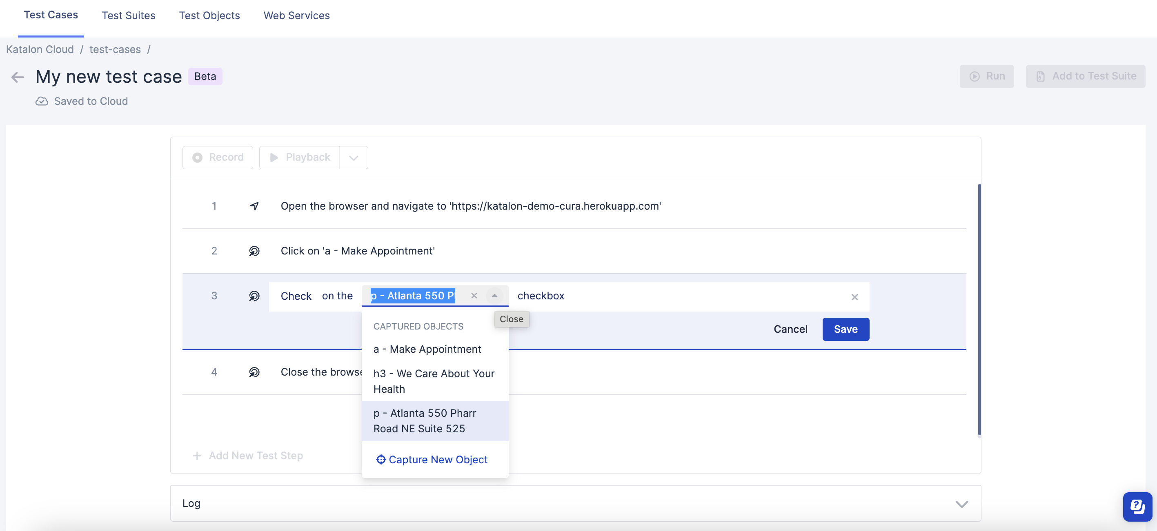The width and height of the screenshot is (1157, 531).
Task: Click the Run button
Action: 987,76
